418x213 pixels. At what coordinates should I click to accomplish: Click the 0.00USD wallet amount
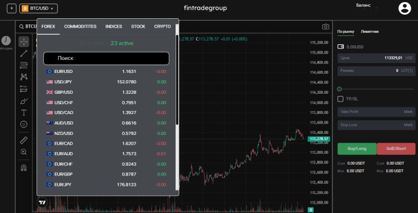355,47
